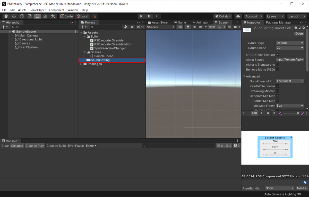Click the Open button in Inspector
This screenshot has width=309, height=197.
pos(299,33)
